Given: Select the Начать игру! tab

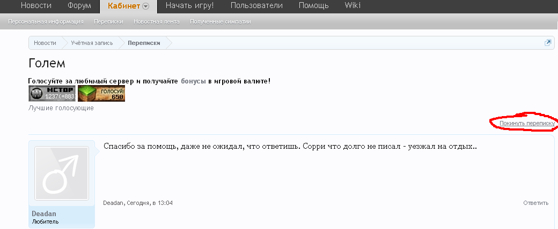Looking at the screenshot, I should pyautogui.click(x=190, y=6).
